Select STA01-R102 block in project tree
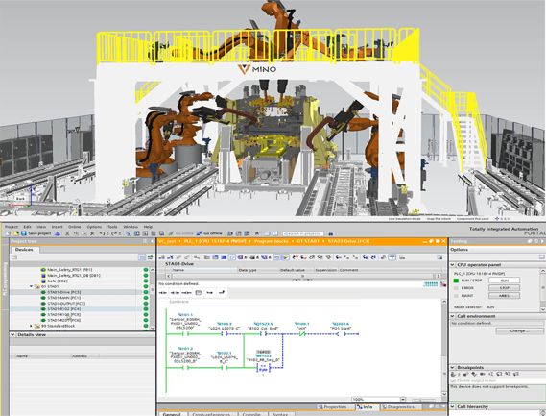546x416 pixels. pyautogui.click(x=64, y=309)
